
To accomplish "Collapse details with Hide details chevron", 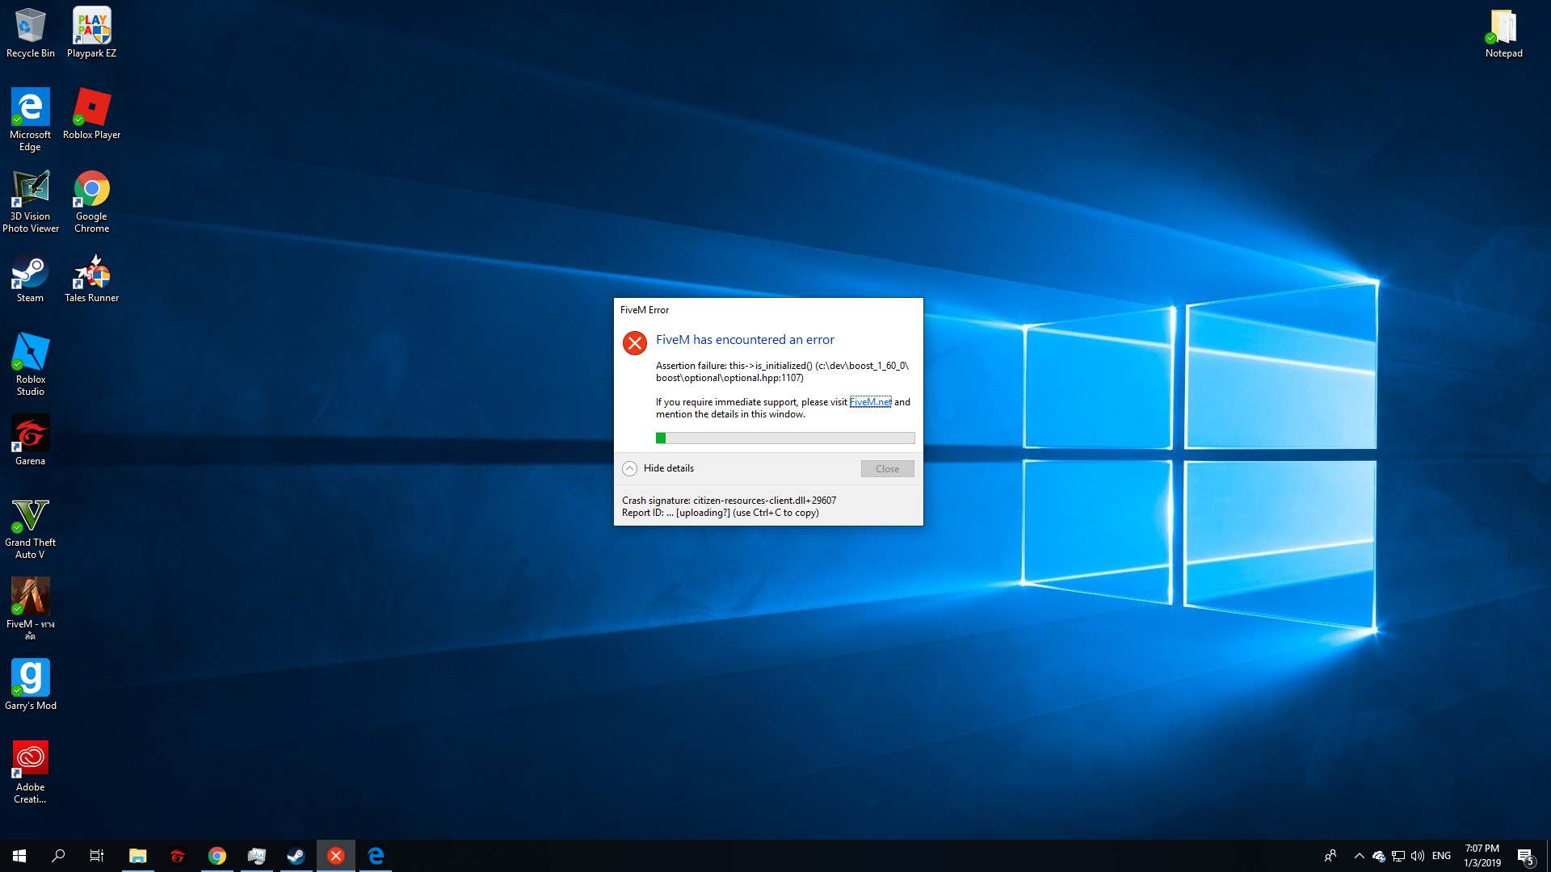I will click(x=630, y=468).
